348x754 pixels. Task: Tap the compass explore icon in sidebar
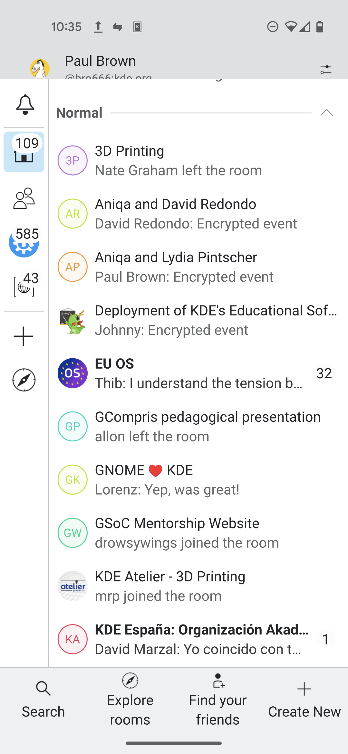click(x=24, y=380)
